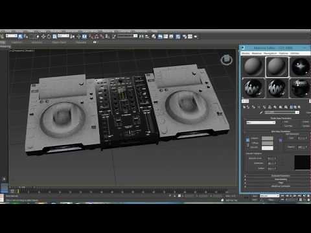This screenshot has height=233, width=311.
Task: Open Select by Name tool
Action: pyautogui.click(x=25, y=36)
